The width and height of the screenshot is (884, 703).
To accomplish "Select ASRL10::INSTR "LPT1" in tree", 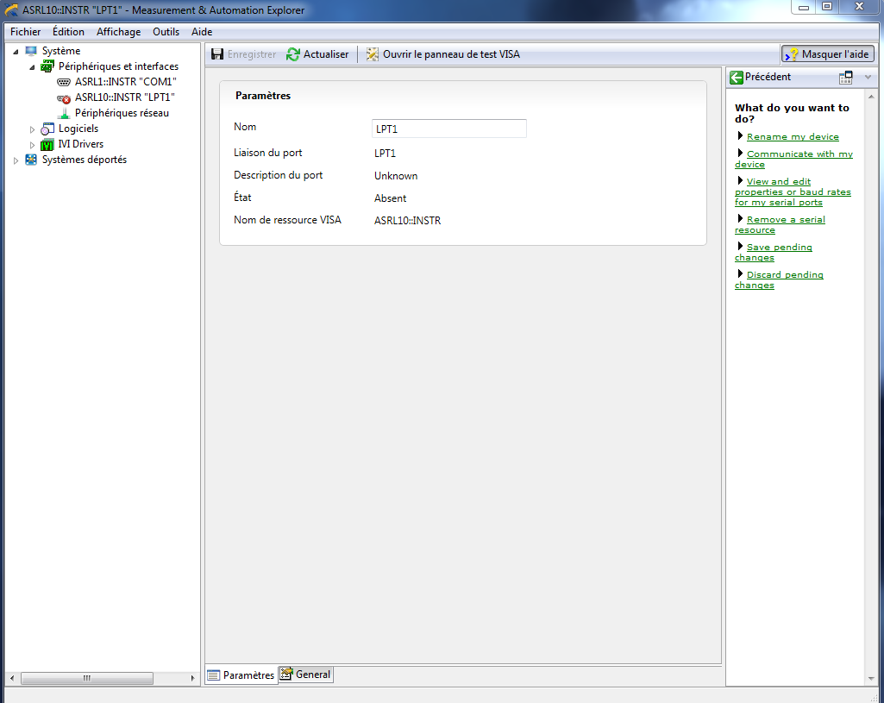I will click(124, 97).
